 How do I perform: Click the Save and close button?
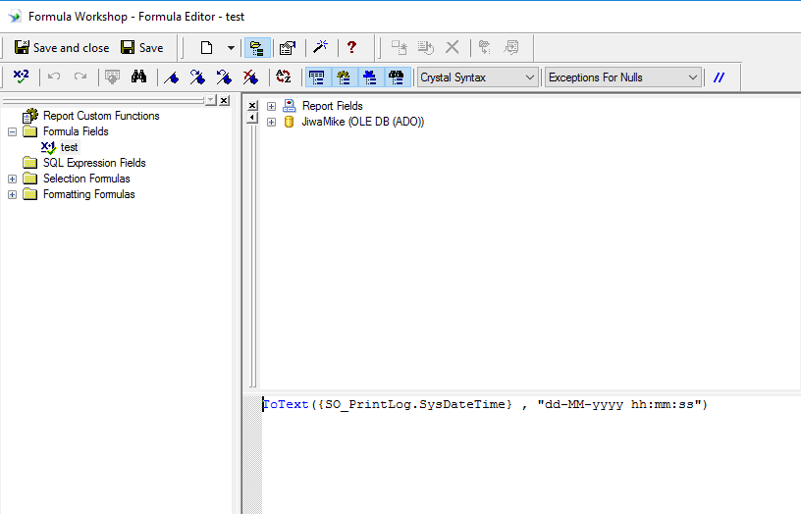click(x=61, y=47)
